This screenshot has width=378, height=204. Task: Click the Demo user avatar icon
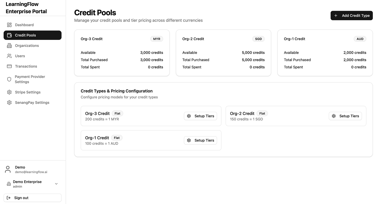(7, 169)
